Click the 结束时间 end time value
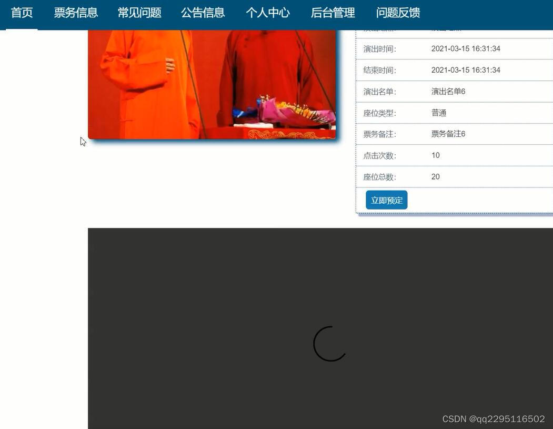The image size is (553, 429). (465, 69)
